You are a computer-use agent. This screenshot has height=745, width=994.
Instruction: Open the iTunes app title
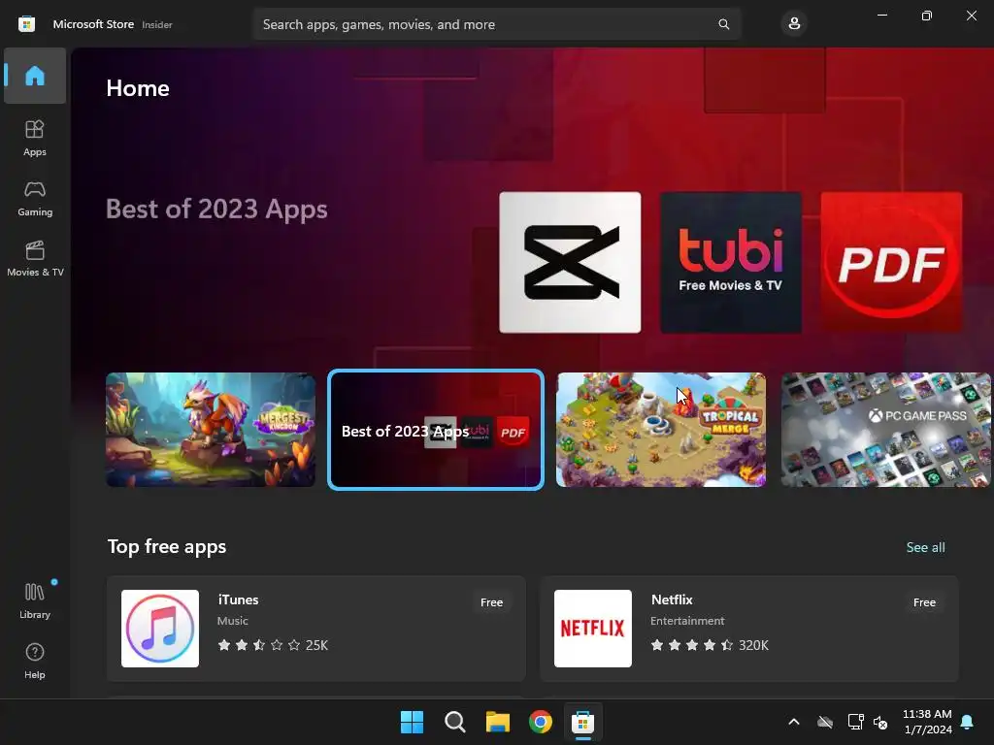(238, 599)
